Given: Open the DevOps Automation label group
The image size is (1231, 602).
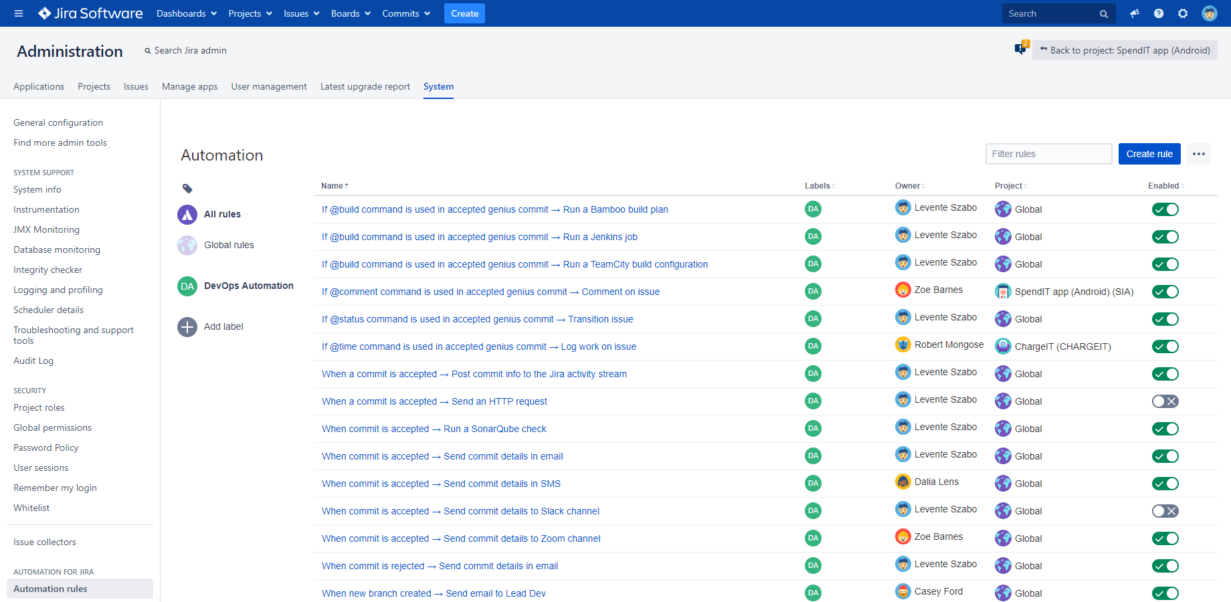Looking at the screenshot, I should click(x=248, y=286).
